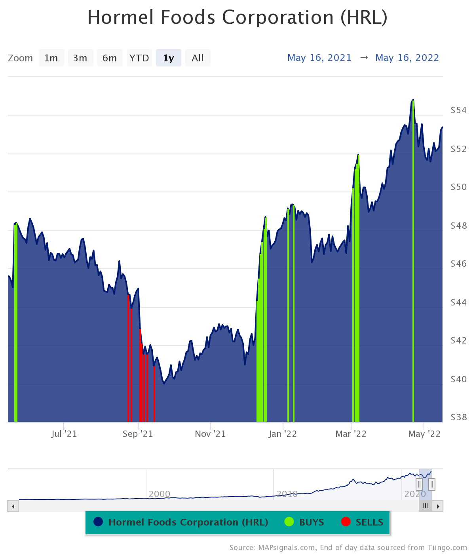Click the green BUY bar in May 2021
Screen dimensions: 475x554
16,323
